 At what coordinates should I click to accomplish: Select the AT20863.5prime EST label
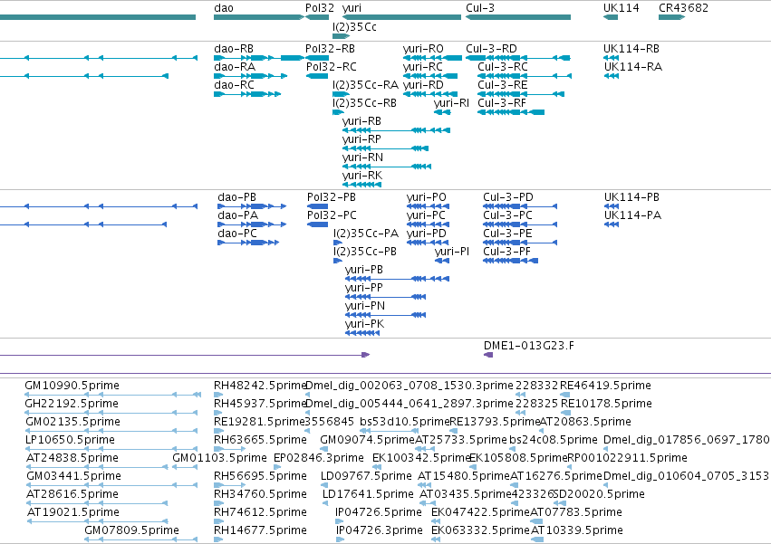(585, 422)
